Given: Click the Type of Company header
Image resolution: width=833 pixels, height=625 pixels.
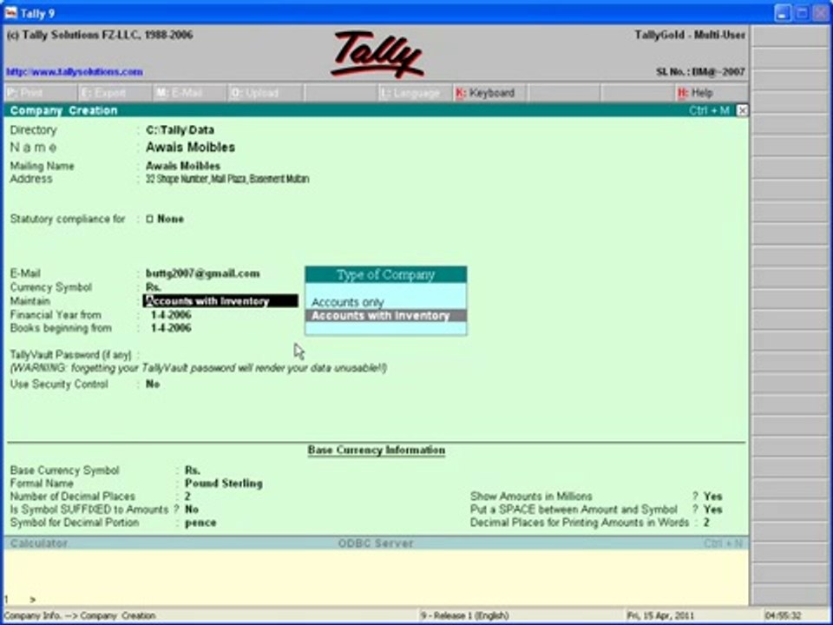Looking at the screenshot, I should (x=385, y=275).
